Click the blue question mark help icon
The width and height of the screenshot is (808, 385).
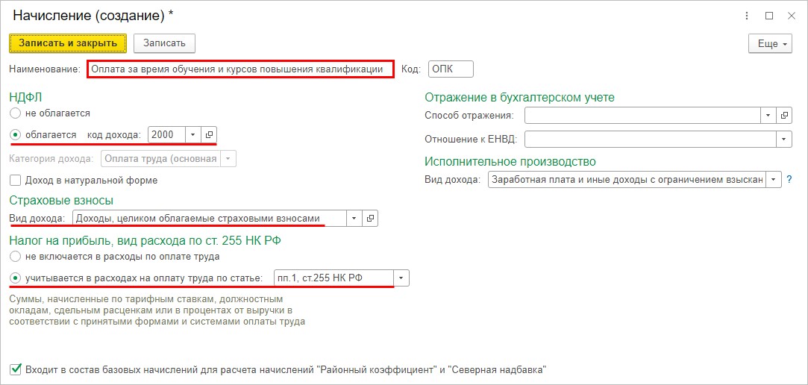point(789,180)
